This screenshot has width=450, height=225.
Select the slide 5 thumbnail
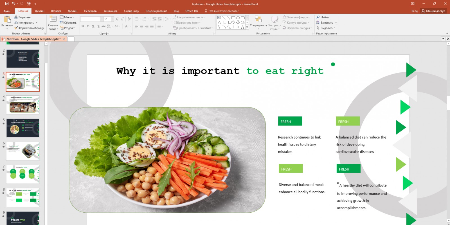(23, 128)
